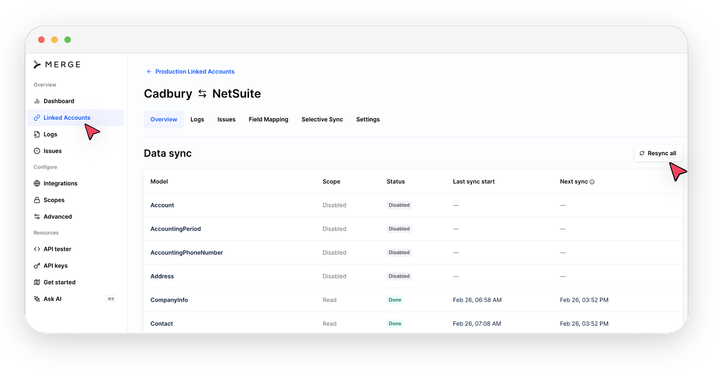Image resolution: width=713 pixels, height=375 pixels.
Task: Click the AccountingPhoneNumber model name
Action: click(x=187, y=252)
